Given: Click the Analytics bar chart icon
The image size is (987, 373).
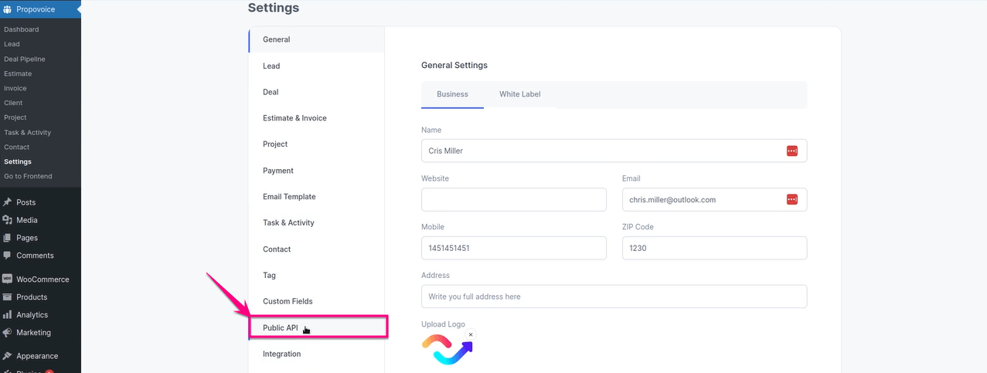Looking at the screenshot, I should [7, 315].
